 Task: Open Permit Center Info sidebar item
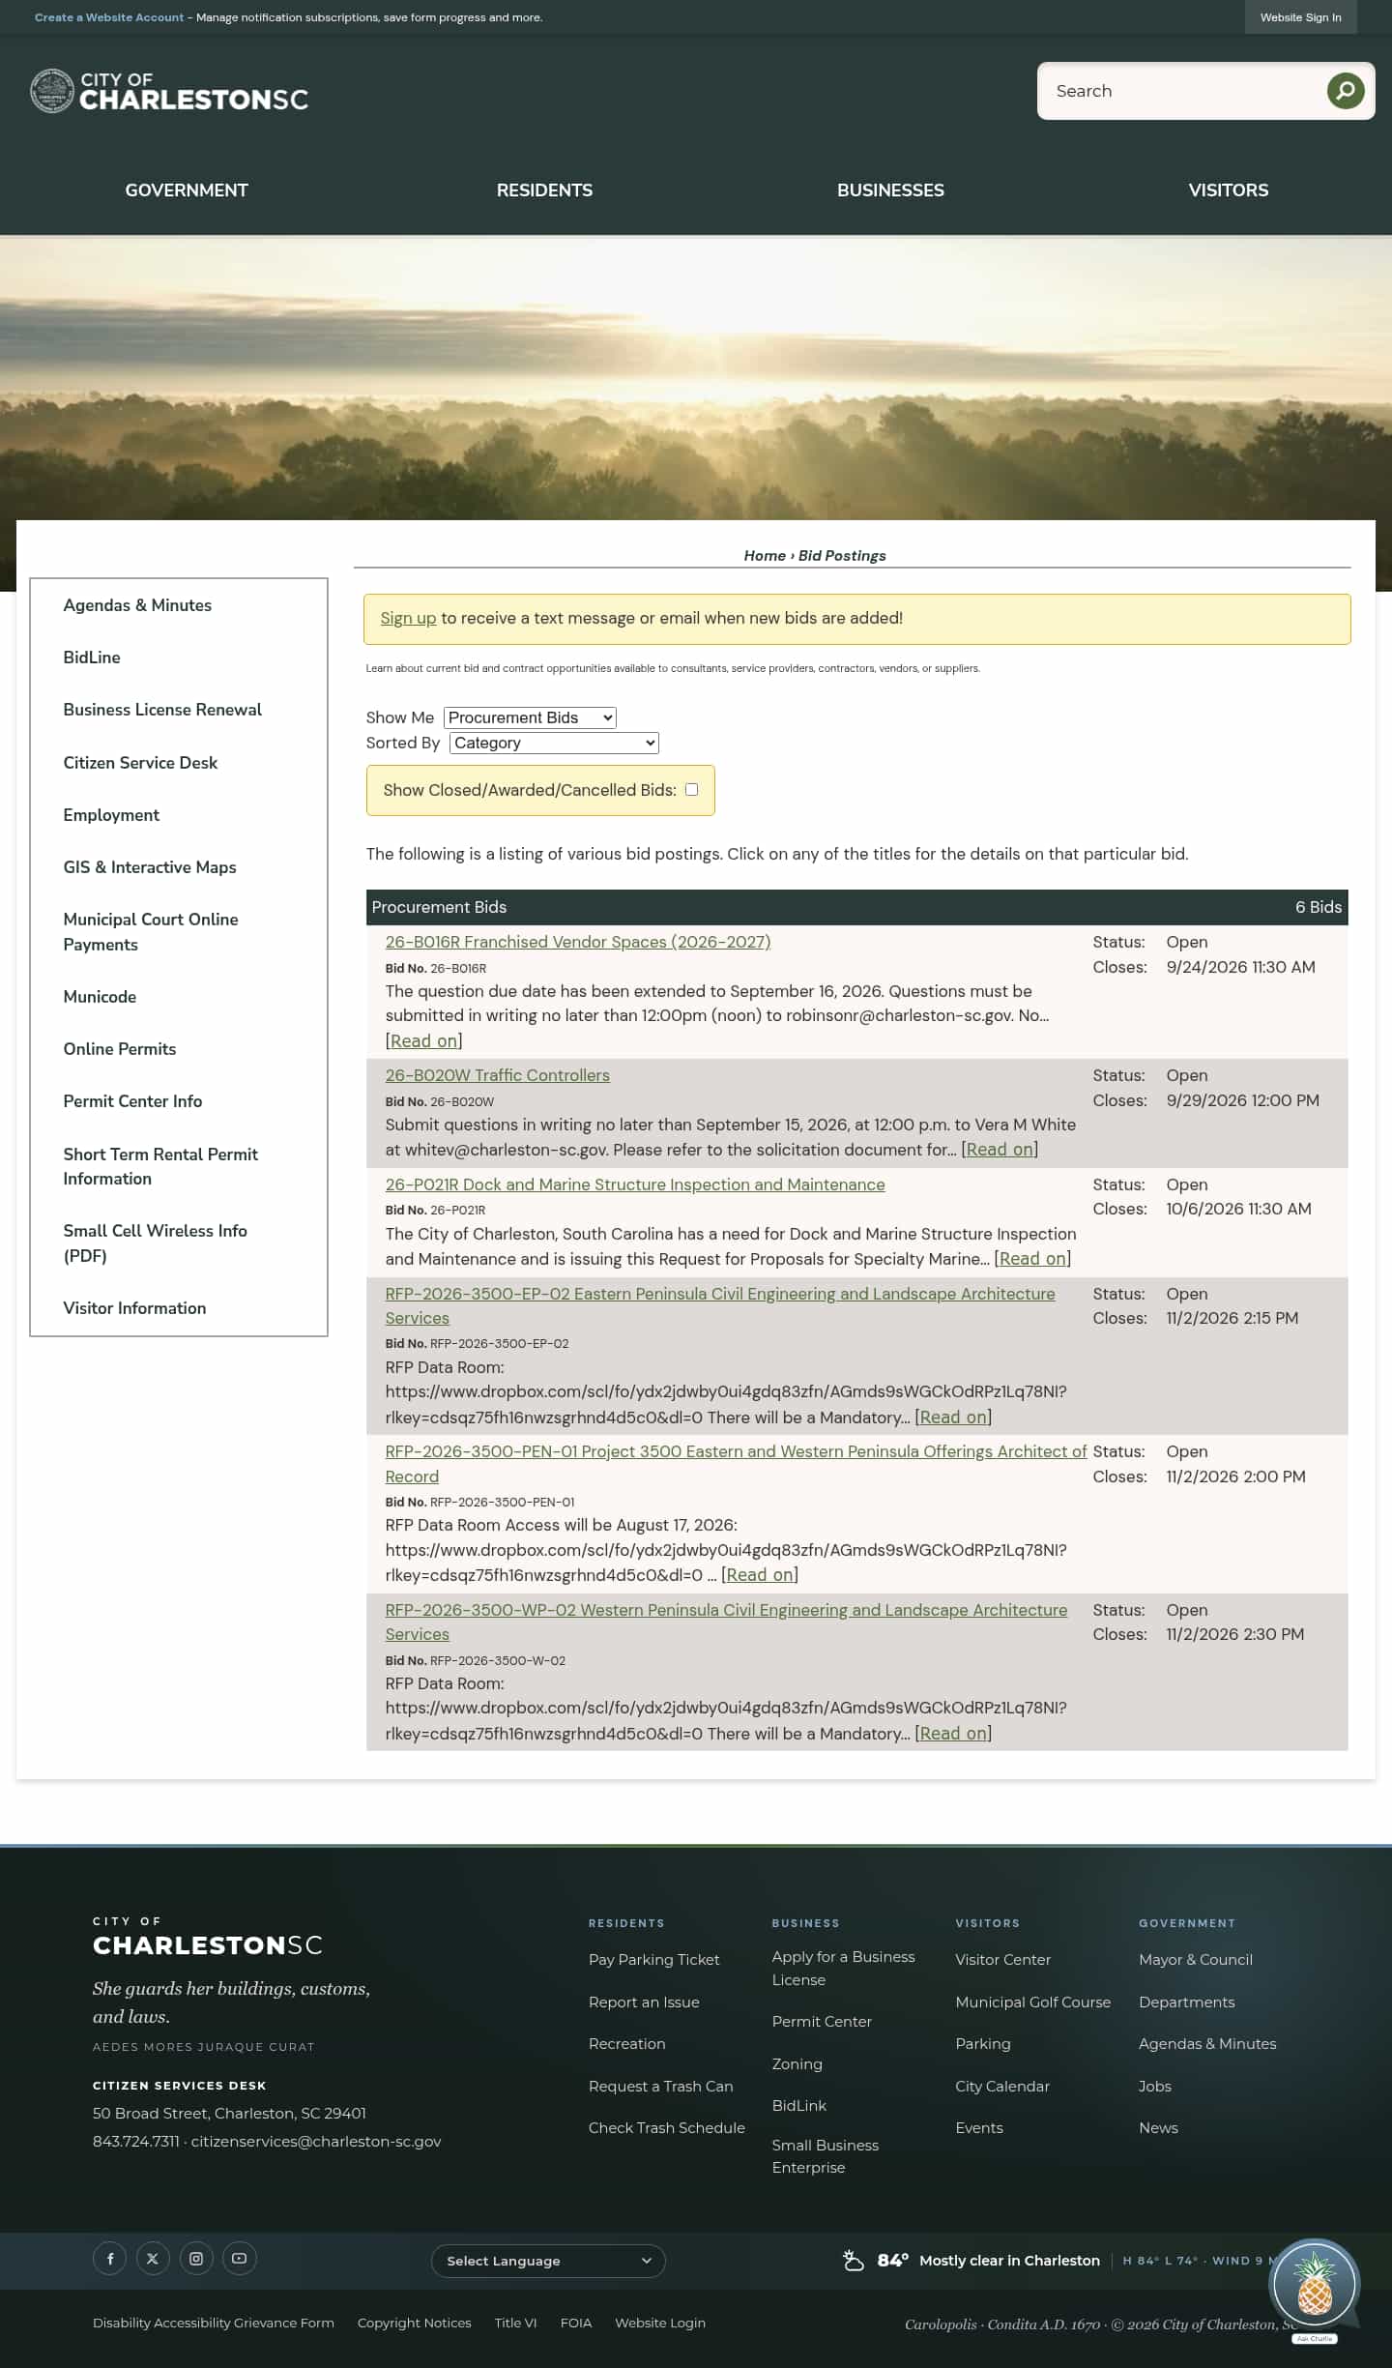pos(132,1101)
